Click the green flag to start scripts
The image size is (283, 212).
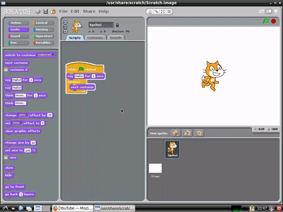[266, 21]
